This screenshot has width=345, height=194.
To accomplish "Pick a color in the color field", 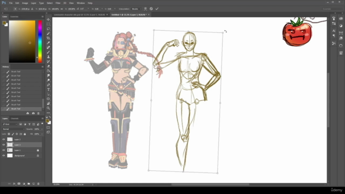I will click(x=22, y=41).
